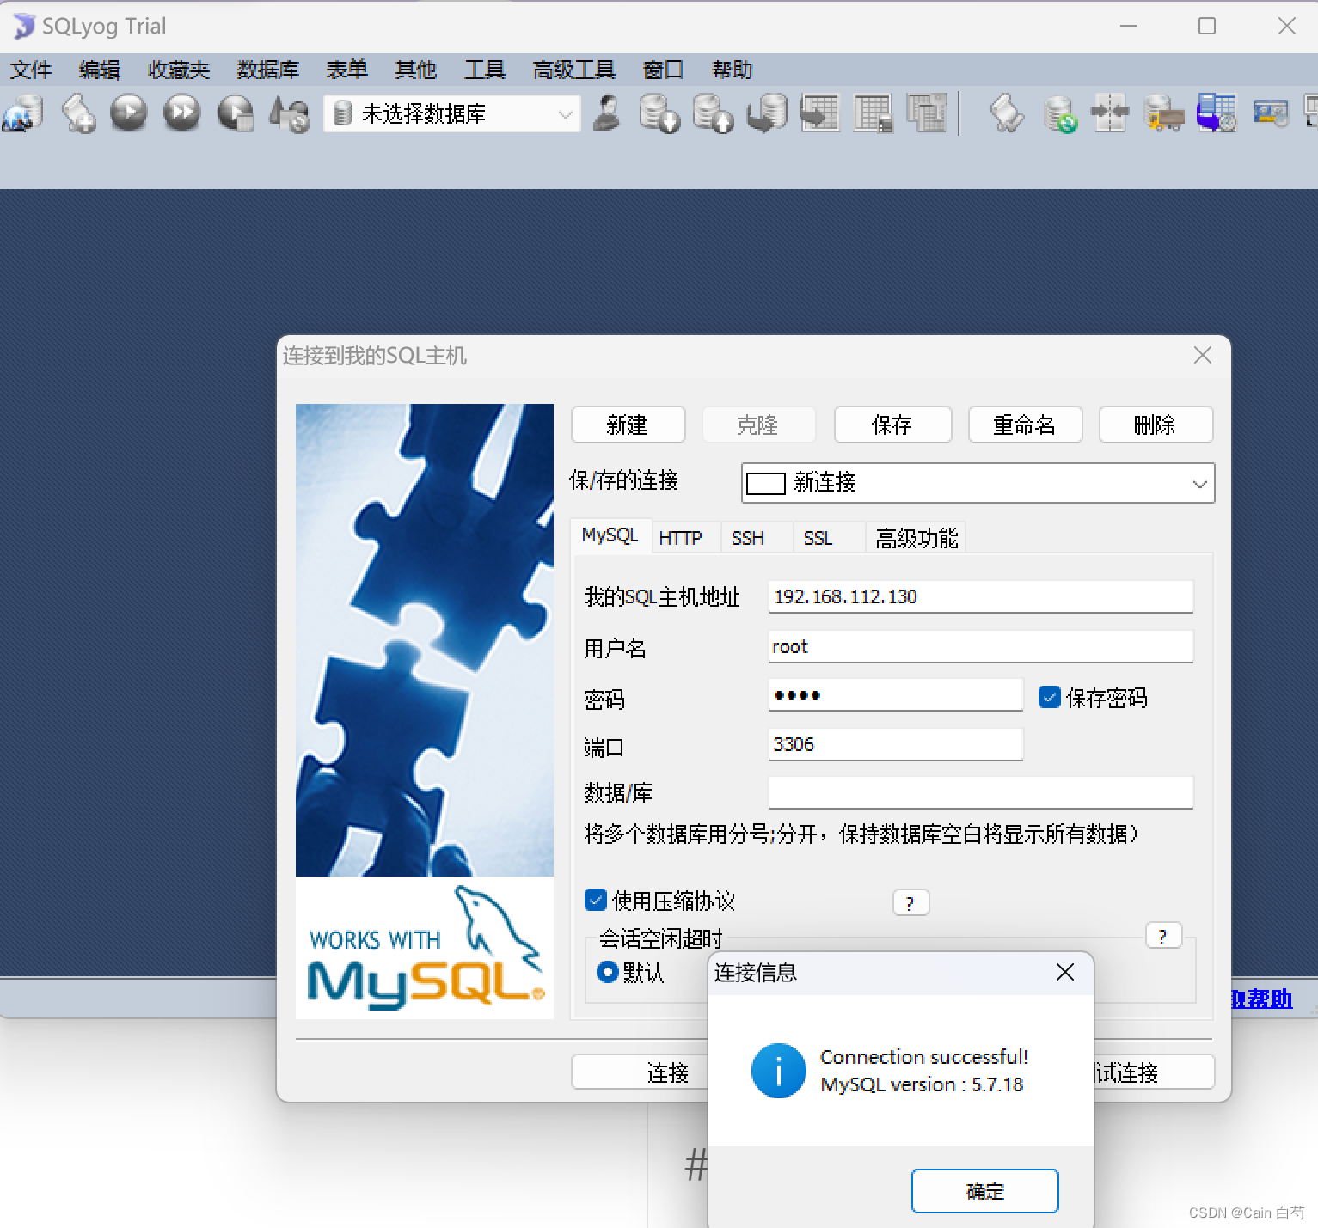Click the connection color box beside 新连接
This screenshot has height=1228, width=1318.
[x=765, y=484]
